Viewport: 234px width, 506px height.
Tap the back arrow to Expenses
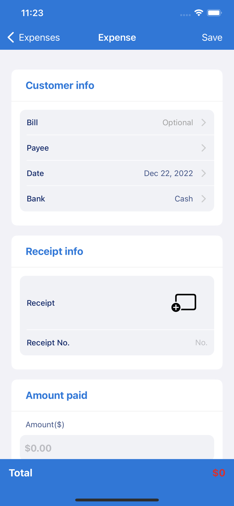[10, 37]
